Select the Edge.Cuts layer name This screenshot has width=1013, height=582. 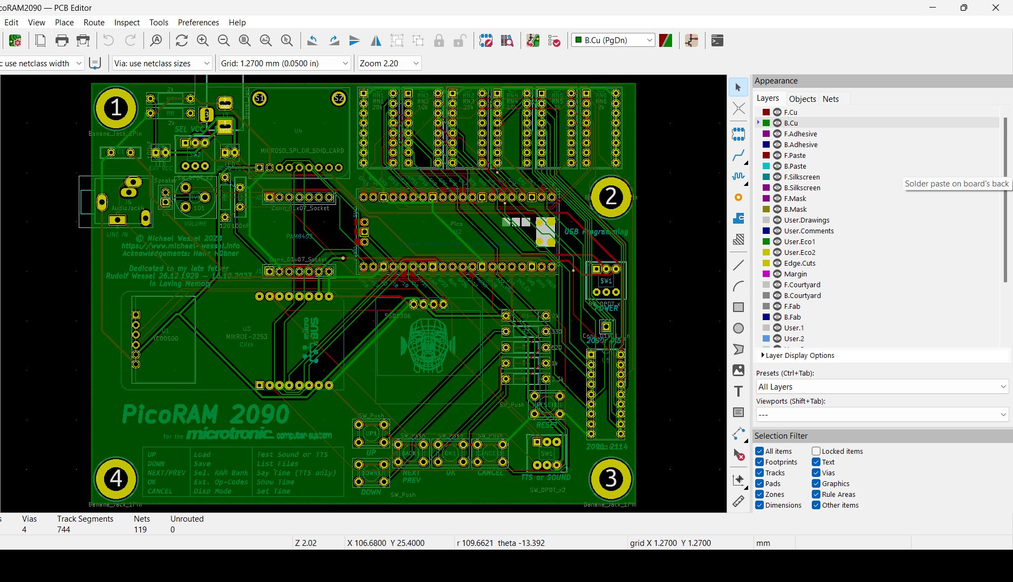point(799,263)
